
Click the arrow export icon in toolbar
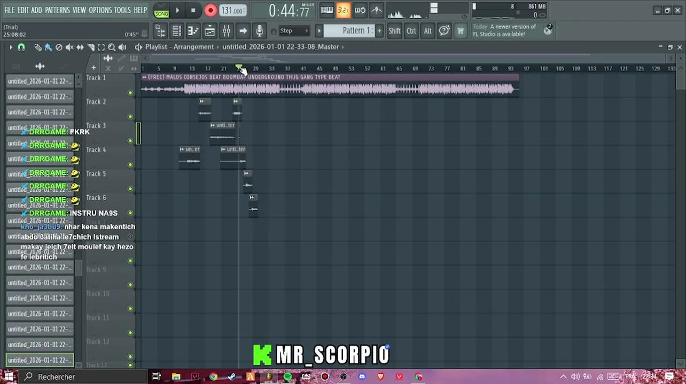coord(243,31)
